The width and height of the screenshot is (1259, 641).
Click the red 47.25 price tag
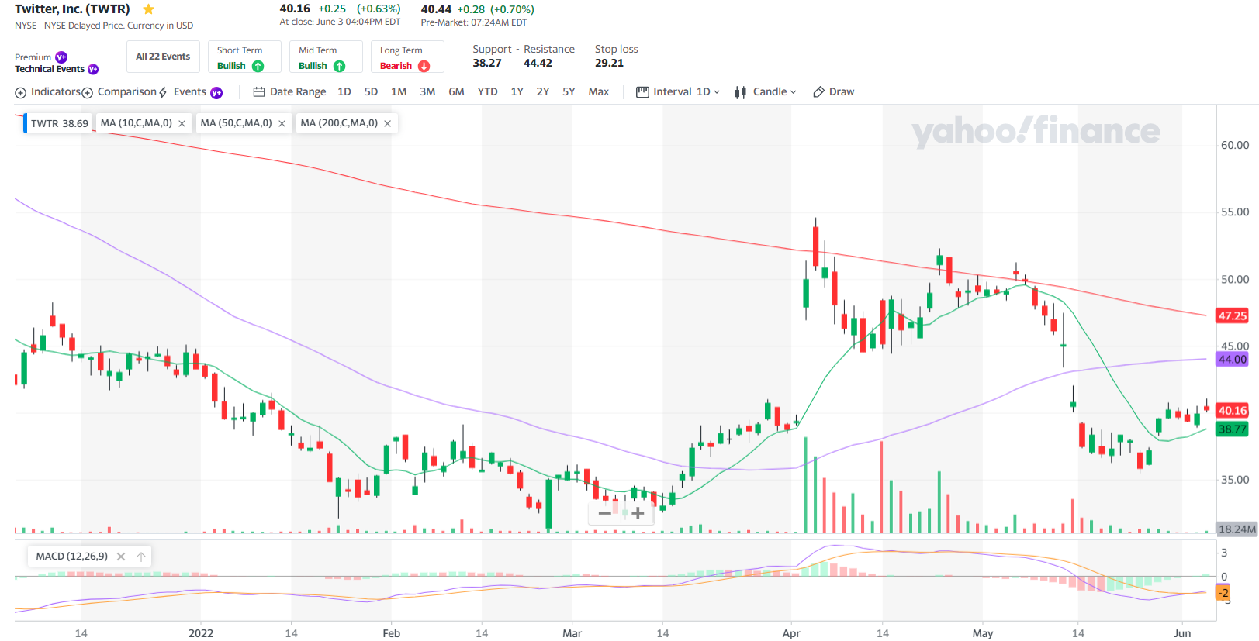coord(1232,315)
